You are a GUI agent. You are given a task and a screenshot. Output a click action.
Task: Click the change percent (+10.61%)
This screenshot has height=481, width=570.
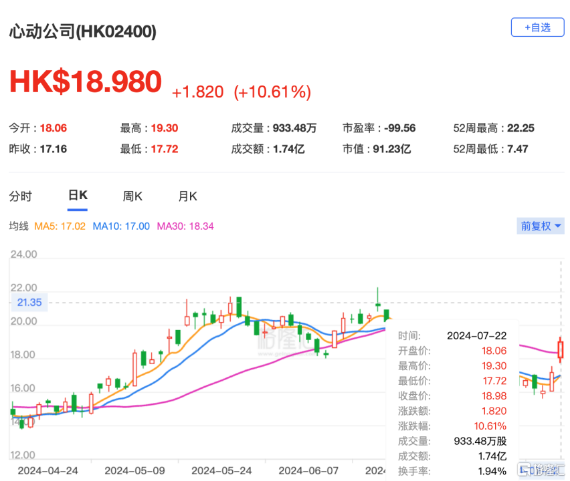coord(272,92)
